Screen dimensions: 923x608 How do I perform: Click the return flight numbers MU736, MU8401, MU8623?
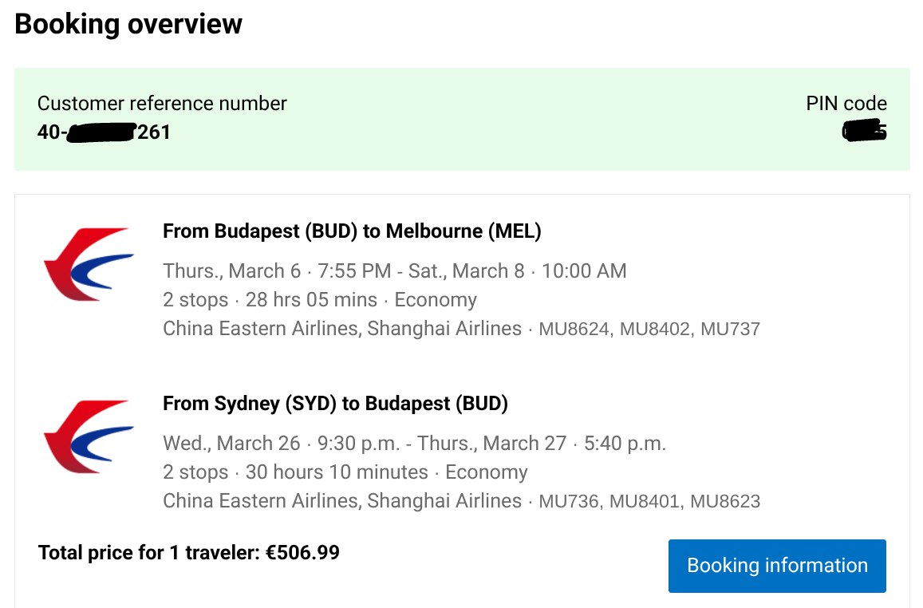pyautogui.click(x=649, y=501)
